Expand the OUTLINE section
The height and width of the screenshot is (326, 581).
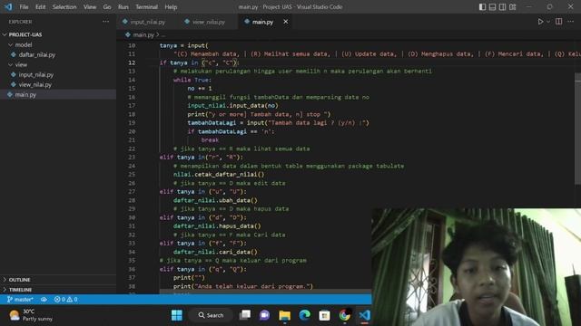pyautogui.click(x=58, y=280)
